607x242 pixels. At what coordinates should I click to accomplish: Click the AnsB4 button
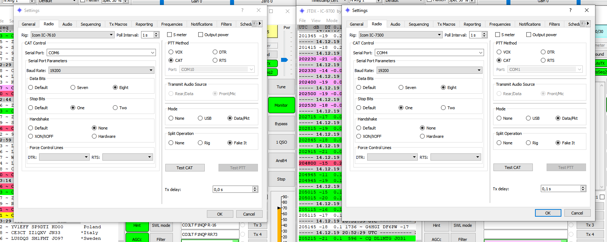tap(281, 161)
